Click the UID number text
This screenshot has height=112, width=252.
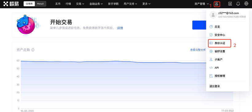pos(232,17)
